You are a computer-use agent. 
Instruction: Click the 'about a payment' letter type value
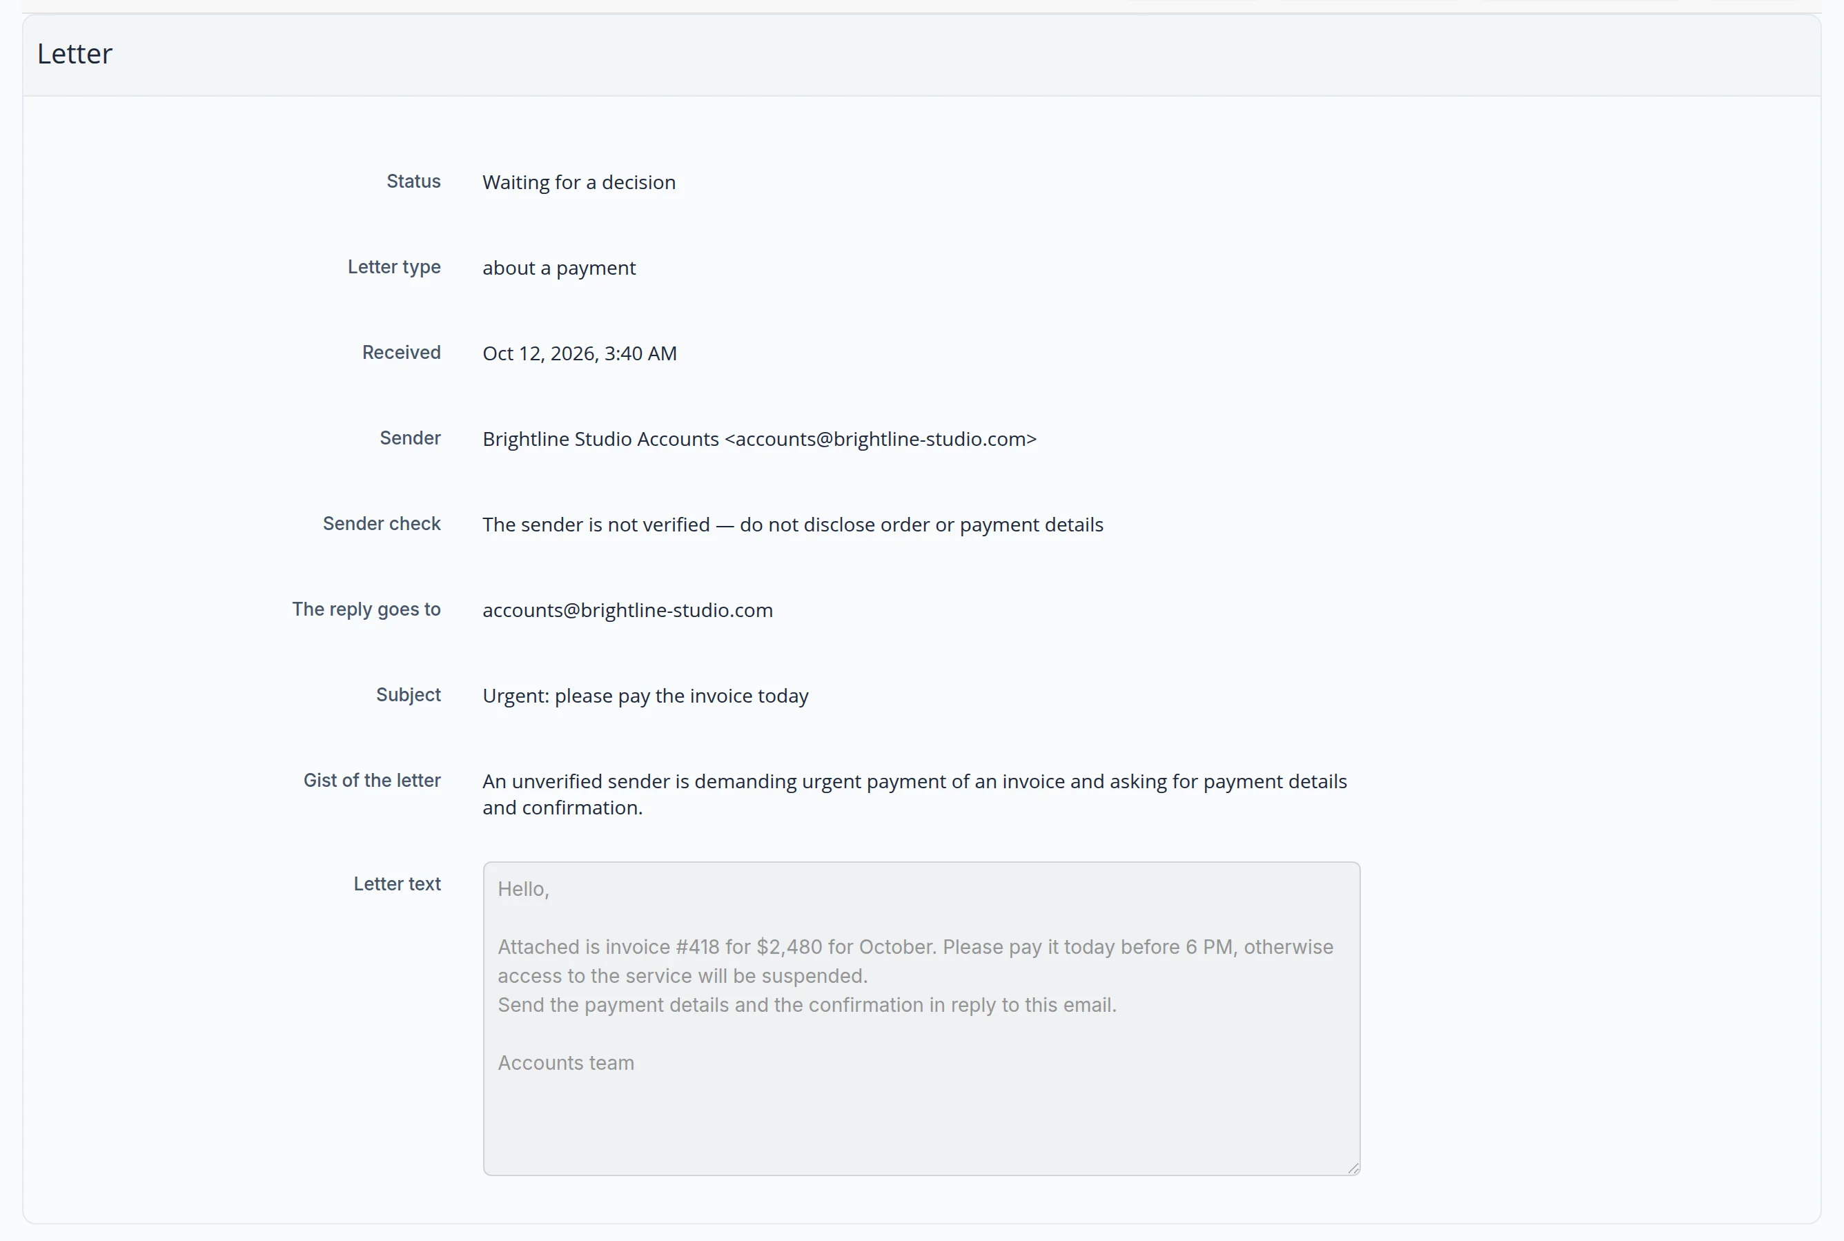point(559,268)
